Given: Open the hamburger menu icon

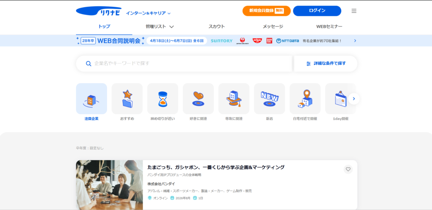Looking at the screenshot, I should pos(354,11).
